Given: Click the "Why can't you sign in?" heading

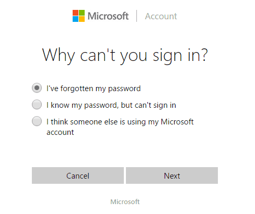Looking at the screenshot, I should tap(125, 55).
